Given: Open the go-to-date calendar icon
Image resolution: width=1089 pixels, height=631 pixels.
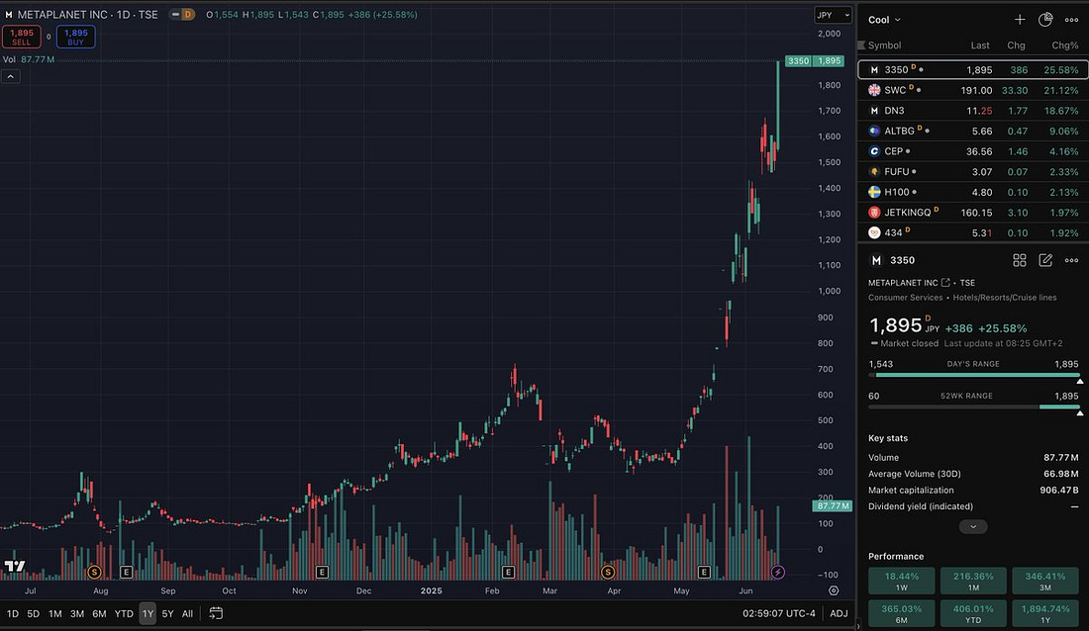Looking at the screenshot, I should [x=216, y=613].
